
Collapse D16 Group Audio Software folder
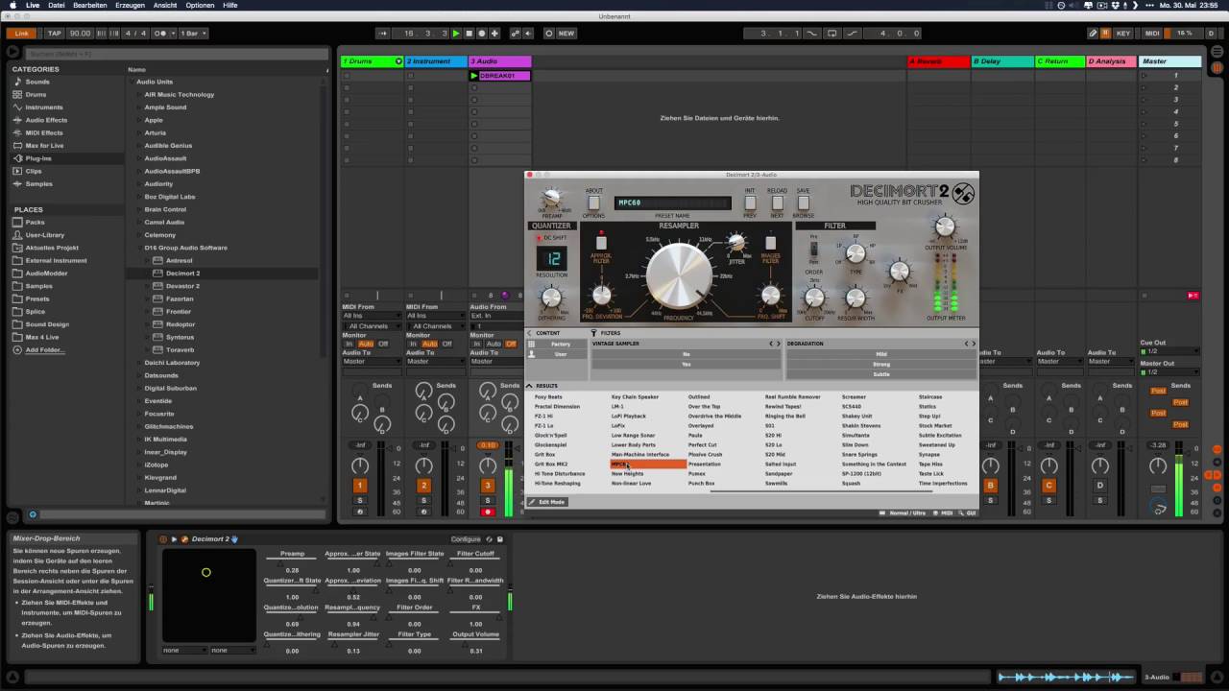pyautogui.click(x=140, y=248)
